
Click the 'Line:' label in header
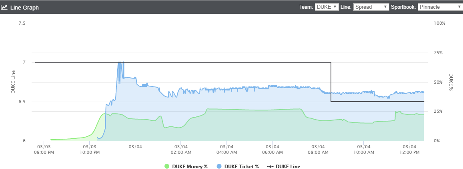[x=346, y=7]
